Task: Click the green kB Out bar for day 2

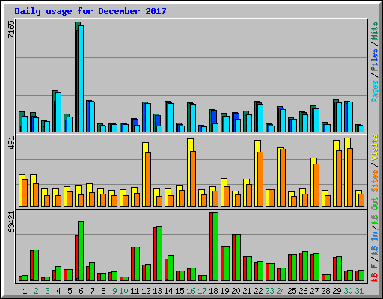Action: tap(36, 265)
